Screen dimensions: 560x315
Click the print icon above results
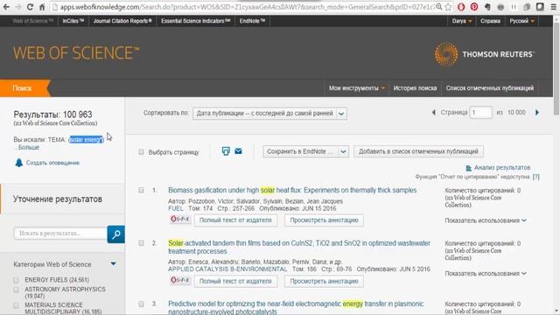click(x=226, y=151)
